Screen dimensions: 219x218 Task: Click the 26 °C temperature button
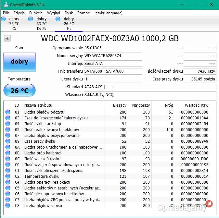coord(19,91)
